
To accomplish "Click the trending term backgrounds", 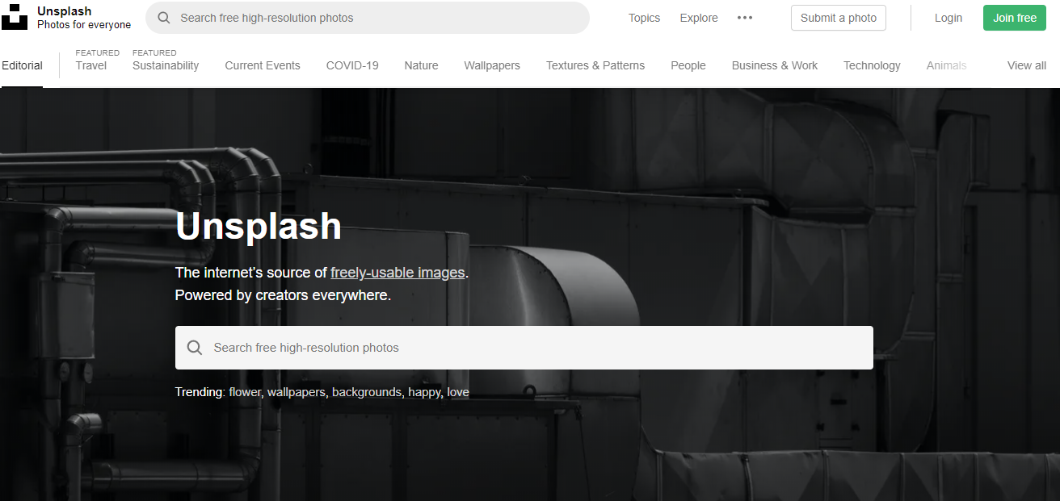I will pos(366,392).
